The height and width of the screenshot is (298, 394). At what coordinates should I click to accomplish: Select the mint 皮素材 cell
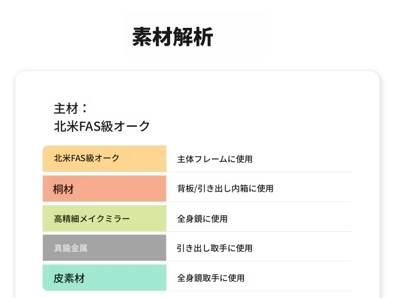tap(105, 278)
